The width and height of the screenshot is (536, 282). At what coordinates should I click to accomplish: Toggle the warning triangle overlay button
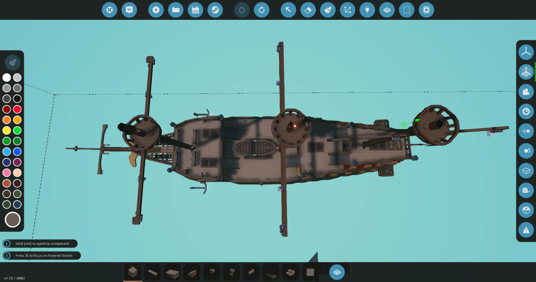526,230
